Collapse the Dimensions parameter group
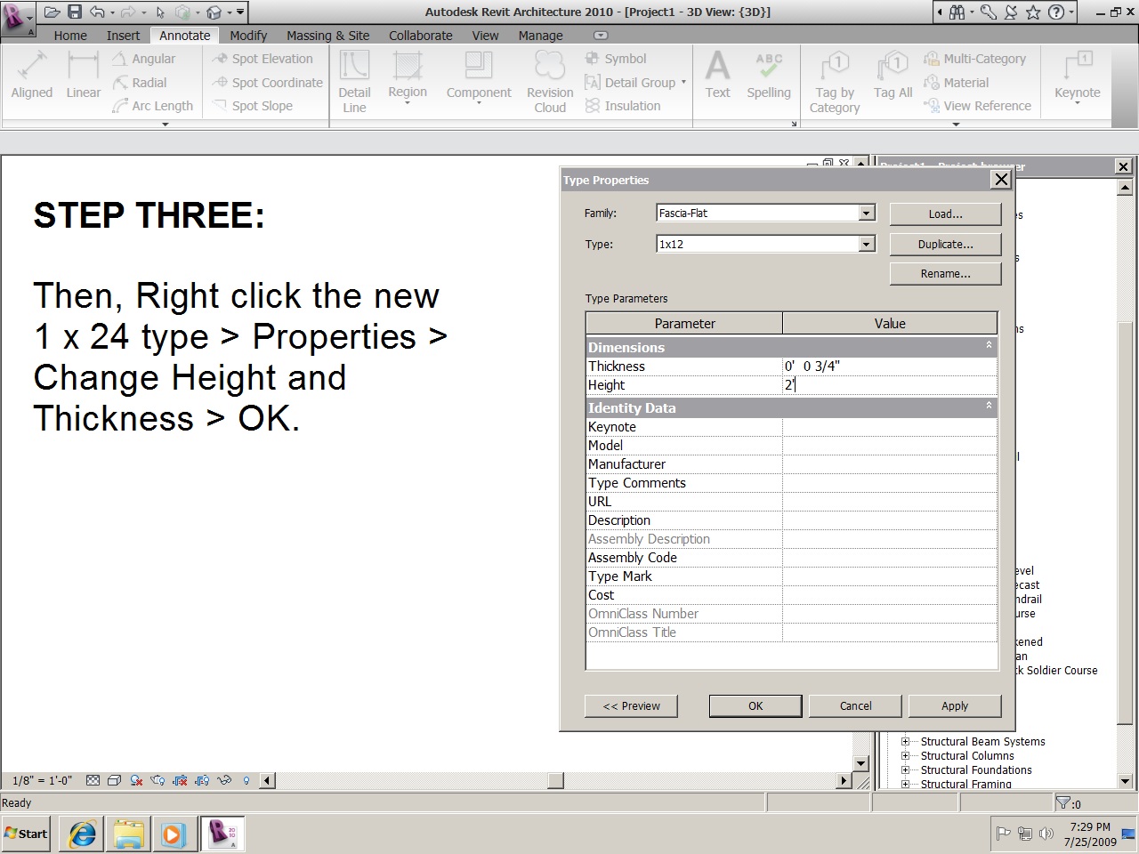 coord(988,345)
